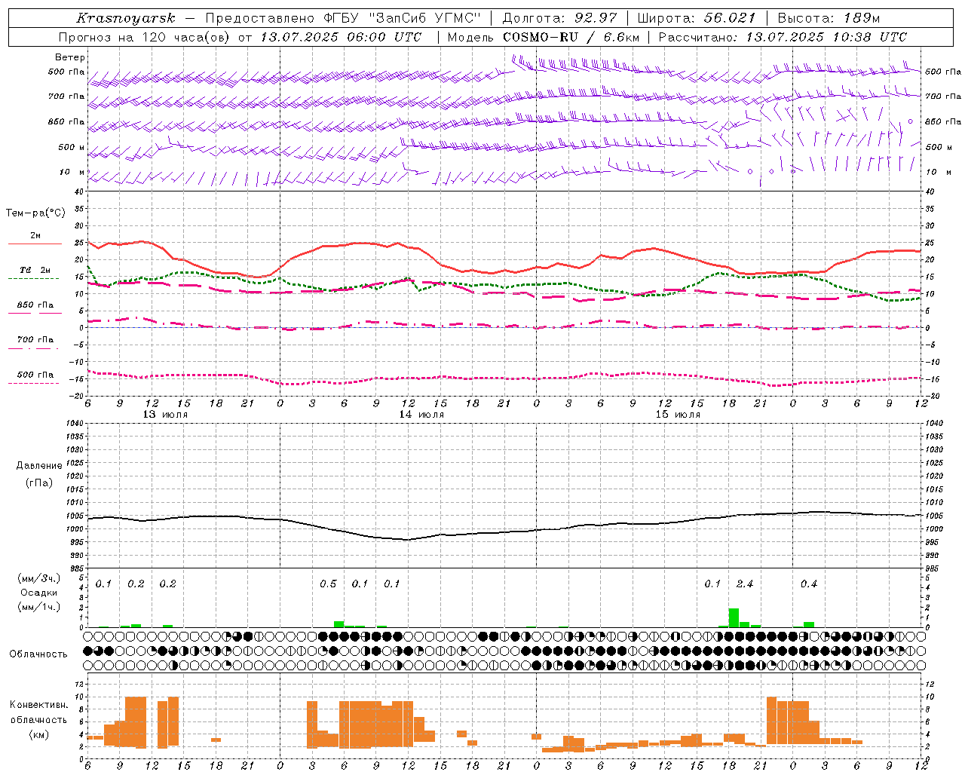965x772 pixels.
Task: Select forecast start 13.07.2025 06:00 UTC
Action: point(341,37)
